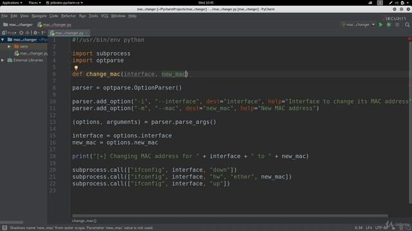
Task: Select mac_changer.py in the project tree
Action: click(31, 53)
